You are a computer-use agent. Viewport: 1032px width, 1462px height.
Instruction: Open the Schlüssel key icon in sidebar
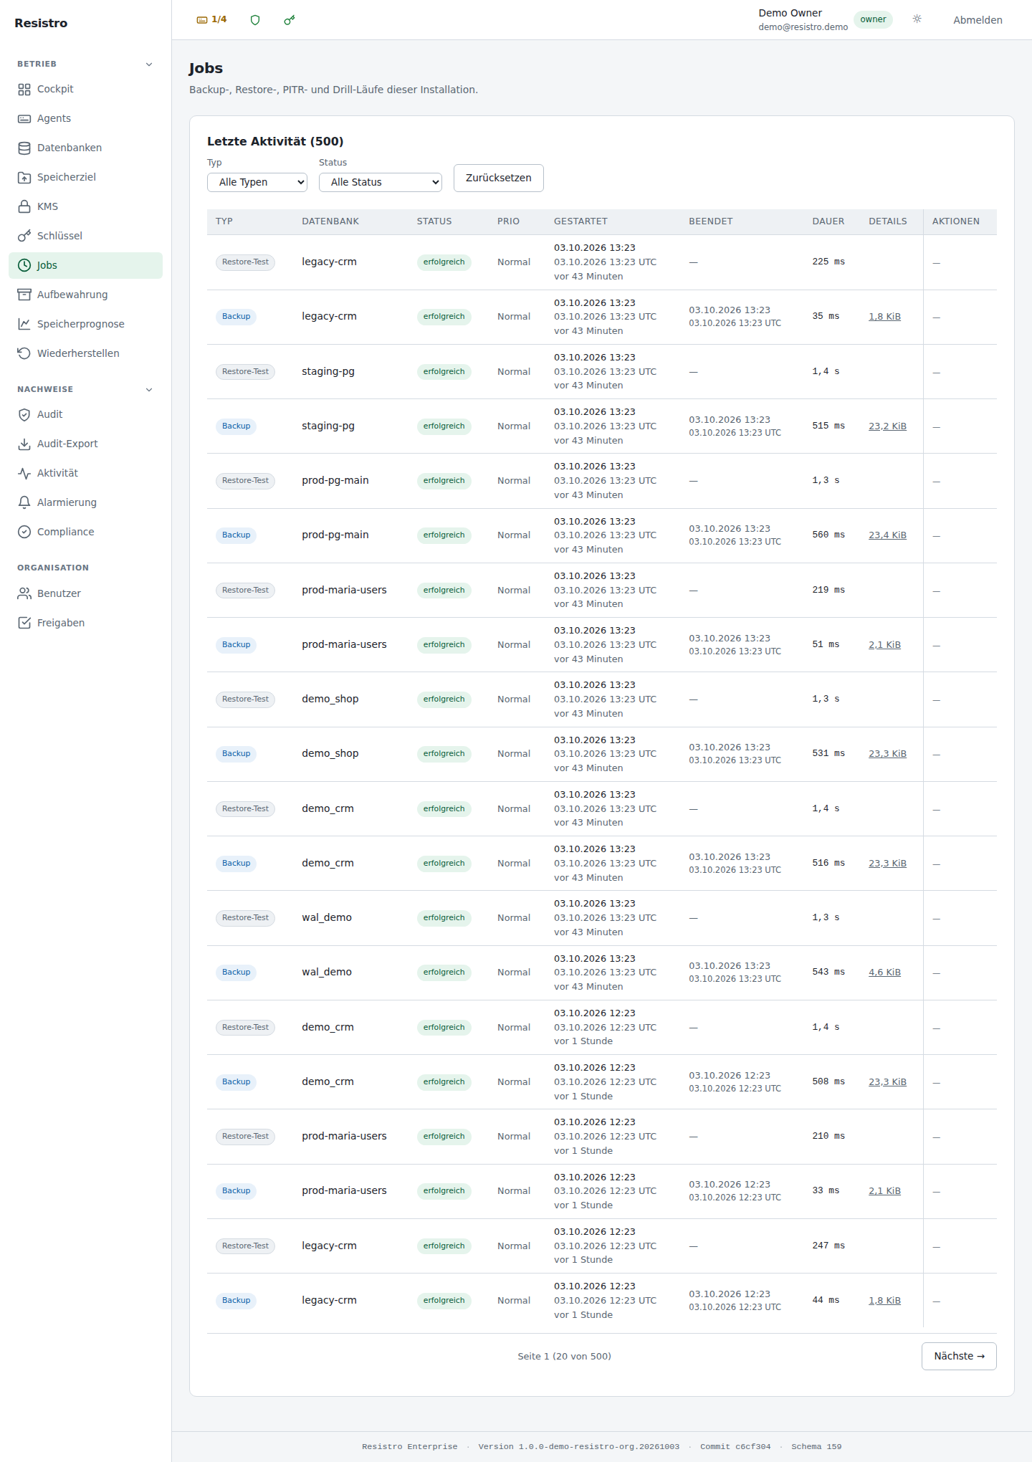24,236
